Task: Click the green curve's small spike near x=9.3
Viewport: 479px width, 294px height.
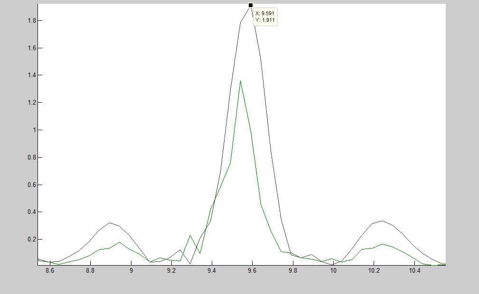Action: 190,235
